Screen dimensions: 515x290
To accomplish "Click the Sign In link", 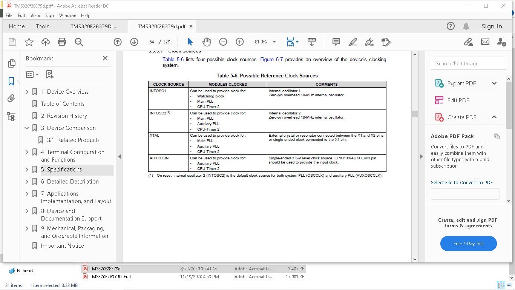I will [492, 26].
